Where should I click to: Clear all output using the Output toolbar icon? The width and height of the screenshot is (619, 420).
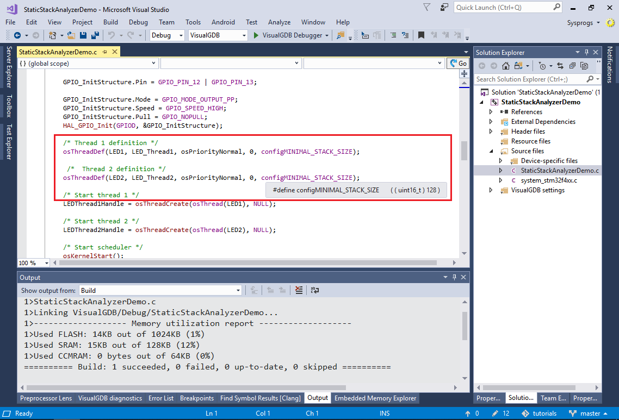click(299, 290)
